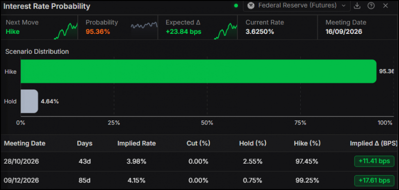Click the 3.98% implied rate cell
Screen dimensions: 399x190
tap(136, 161)
